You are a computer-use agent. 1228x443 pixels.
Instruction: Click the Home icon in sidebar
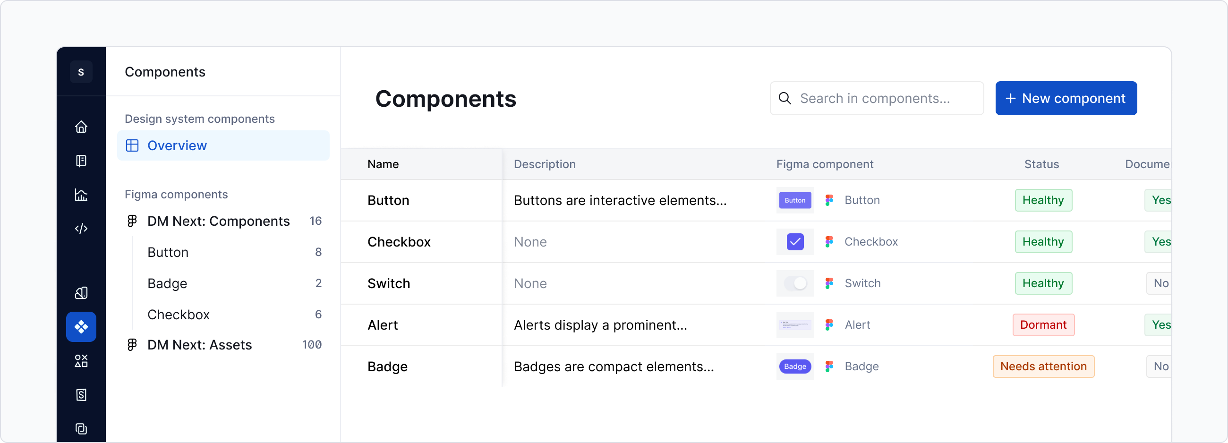point(81,127)
